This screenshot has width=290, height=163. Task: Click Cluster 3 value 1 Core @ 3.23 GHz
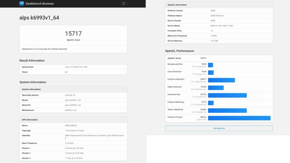74,158
